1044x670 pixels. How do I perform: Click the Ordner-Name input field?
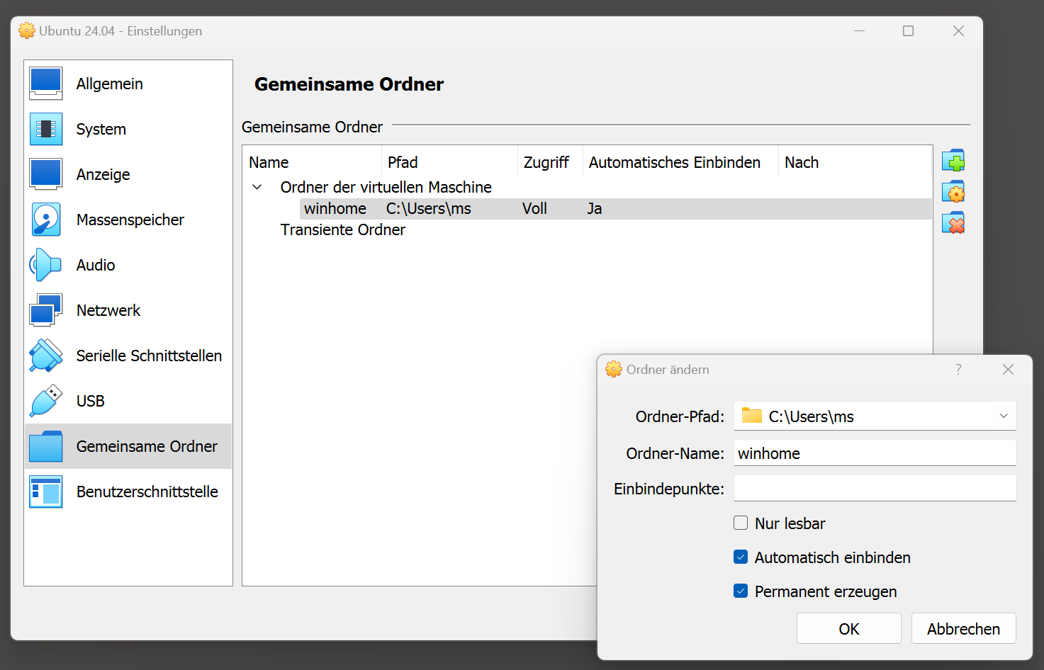point(875,453)
